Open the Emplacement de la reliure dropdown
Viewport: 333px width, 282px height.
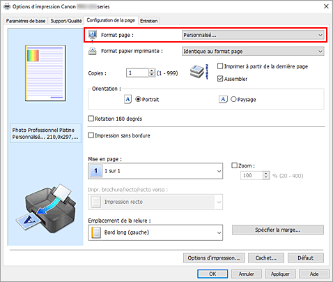pyautogui.click(x=155, y=232)
